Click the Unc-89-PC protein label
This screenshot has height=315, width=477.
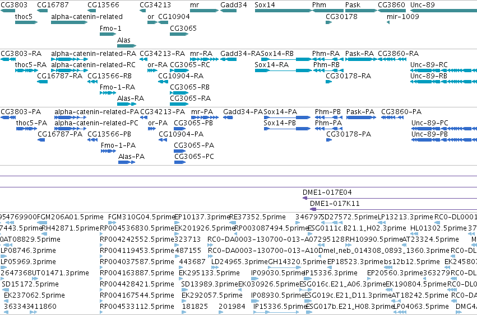point(430,123)
